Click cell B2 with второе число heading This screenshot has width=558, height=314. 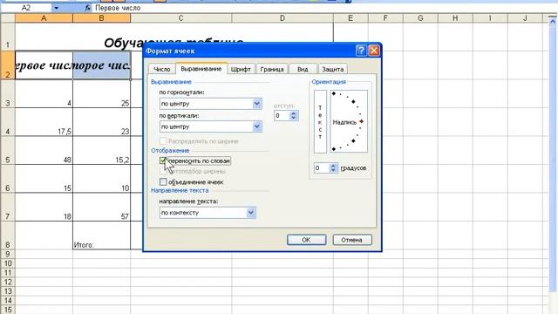point(101,65)
